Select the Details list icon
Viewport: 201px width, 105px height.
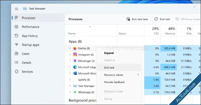pos(16,63)
